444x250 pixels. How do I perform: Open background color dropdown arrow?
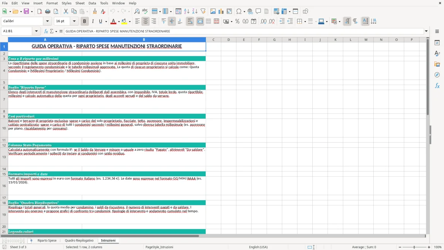(x=129, y=21)
